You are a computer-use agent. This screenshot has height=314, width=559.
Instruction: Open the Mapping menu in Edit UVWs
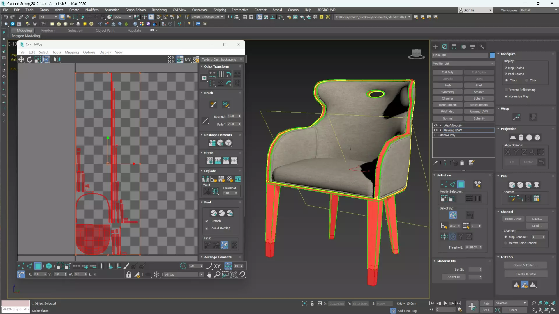tap(72, 52)
